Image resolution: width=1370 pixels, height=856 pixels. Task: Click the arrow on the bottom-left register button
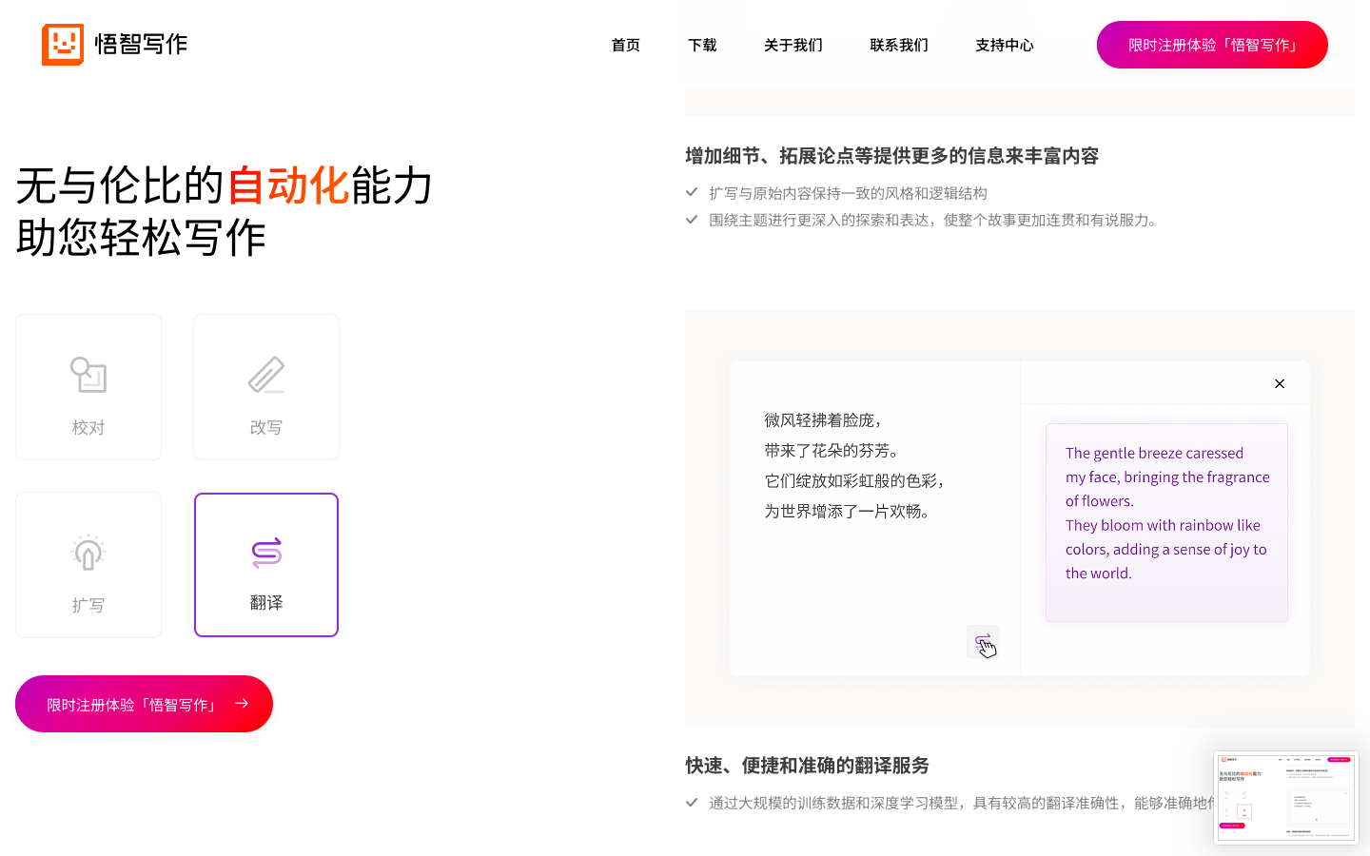tap(242, 704)
